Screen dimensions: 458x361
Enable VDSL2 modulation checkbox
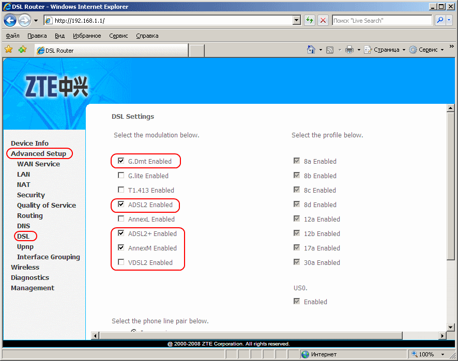pyautogui.click(x=121, y=262)
